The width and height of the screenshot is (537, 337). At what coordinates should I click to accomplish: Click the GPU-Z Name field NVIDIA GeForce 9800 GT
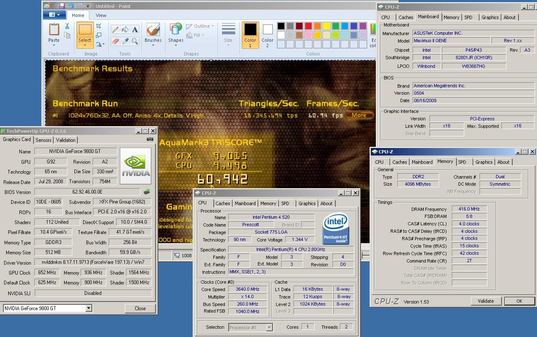click(x=76, y=151)
